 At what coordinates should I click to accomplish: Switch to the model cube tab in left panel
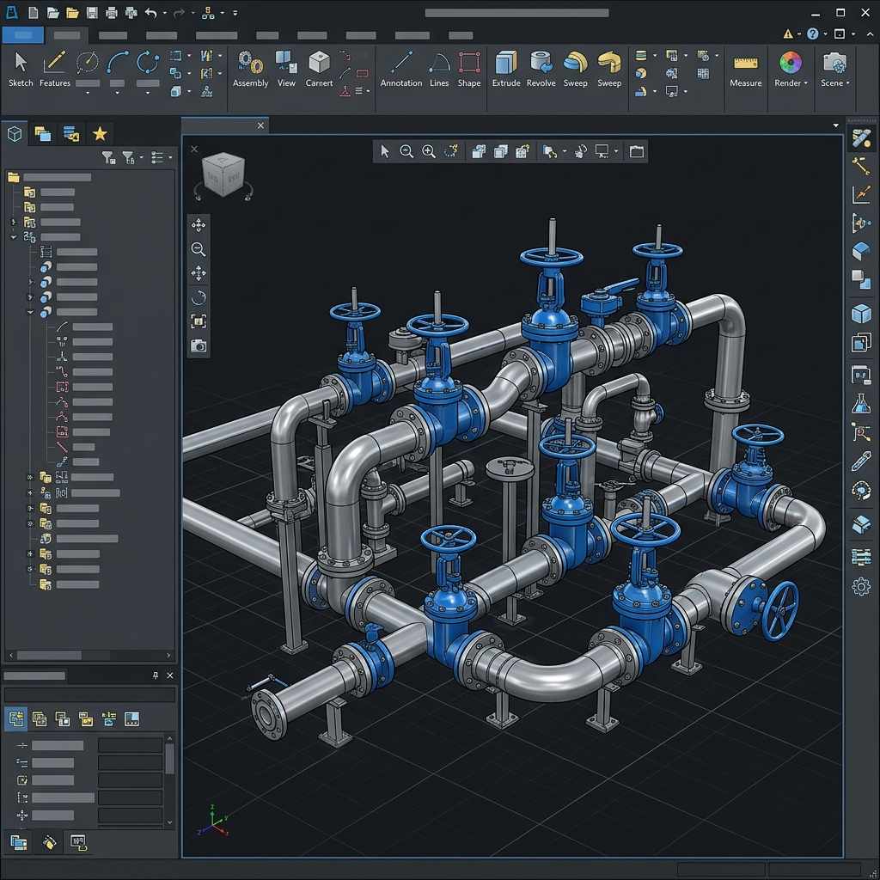click(15, 133)
